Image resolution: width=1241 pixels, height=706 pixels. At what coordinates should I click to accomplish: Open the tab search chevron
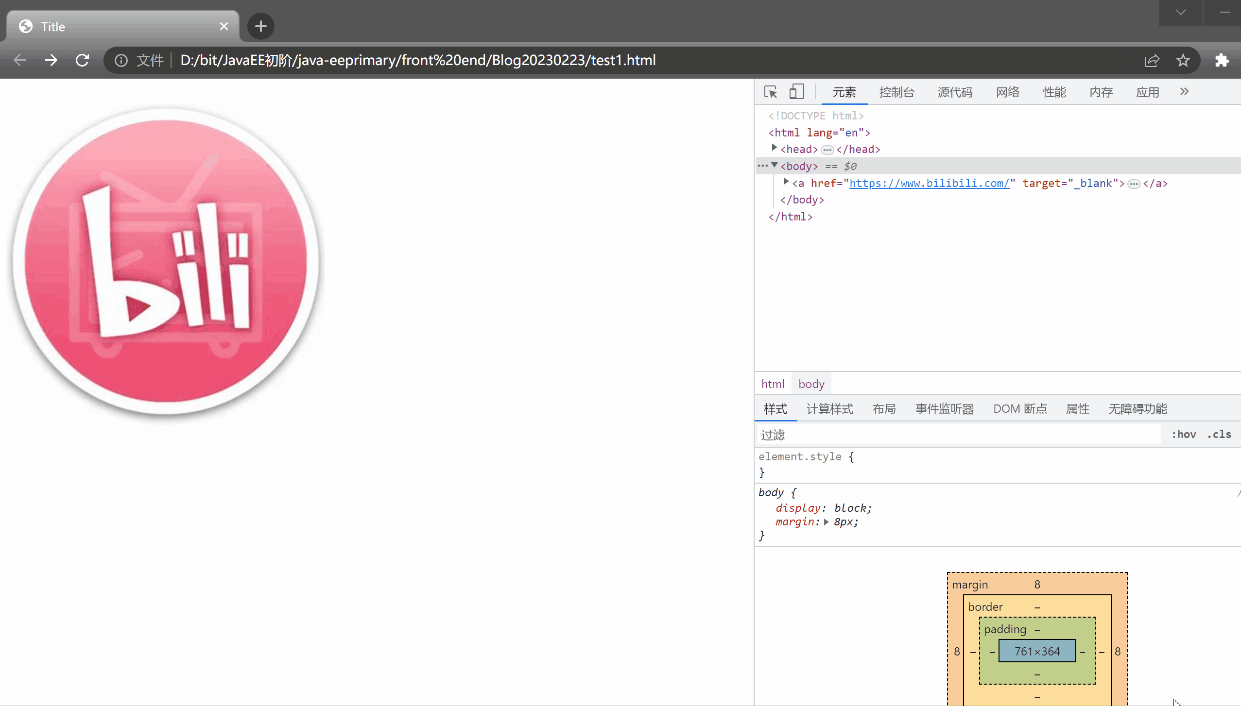1181,12
